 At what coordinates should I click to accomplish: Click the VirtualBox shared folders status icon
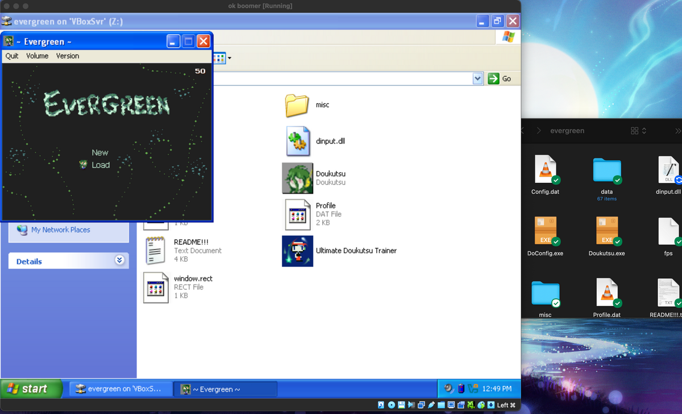441,405
